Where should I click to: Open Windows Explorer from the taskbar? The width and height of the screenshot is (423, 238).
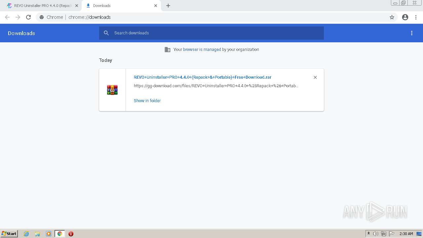pos(37,234)
